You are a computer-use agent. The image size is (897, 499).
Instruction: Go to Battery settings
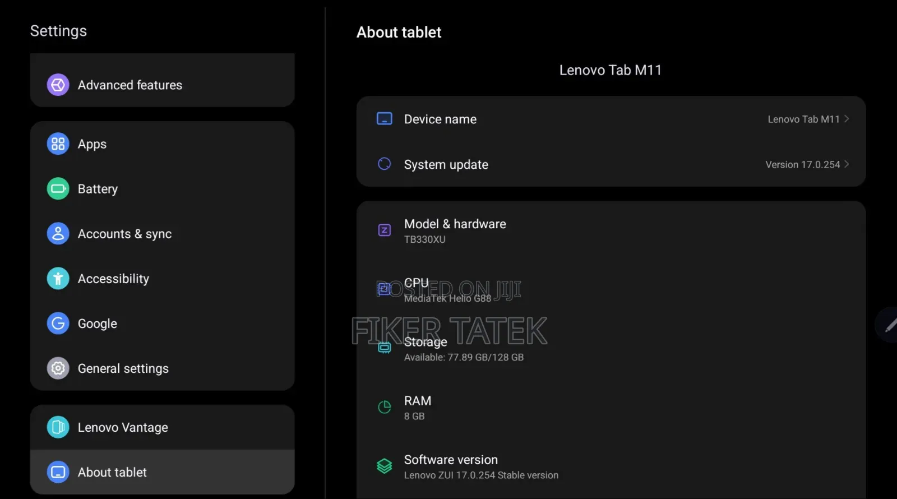tap(162, 189)
